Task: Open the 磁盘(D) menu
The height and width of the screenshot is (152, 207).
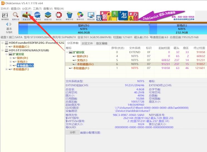Action: point(16,9)
